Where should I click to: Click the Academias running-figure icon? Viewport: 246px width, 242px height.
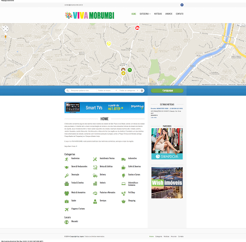67,159
